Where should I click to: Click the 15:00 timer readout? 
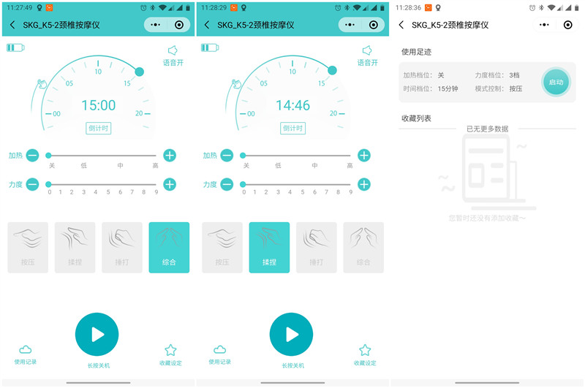pyautogui.click(x=99, y=105)
